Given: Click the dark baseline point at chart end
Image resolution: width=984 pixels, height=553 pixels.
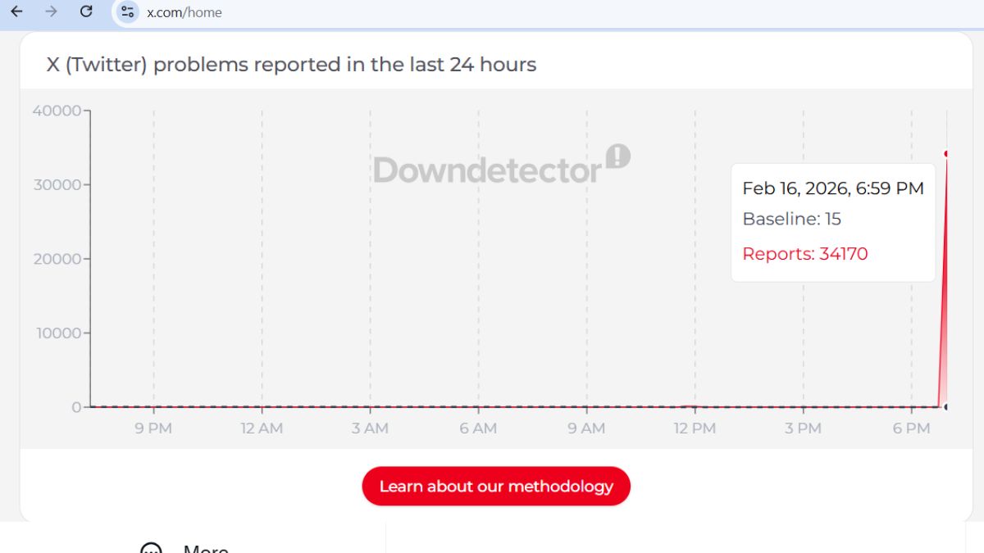Looking at the screenshot, I should [x=946, y=406].
